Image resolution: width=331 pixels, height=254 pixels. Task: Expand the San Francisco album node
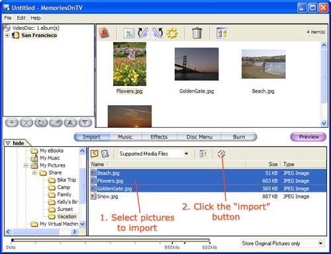(7, 35)
